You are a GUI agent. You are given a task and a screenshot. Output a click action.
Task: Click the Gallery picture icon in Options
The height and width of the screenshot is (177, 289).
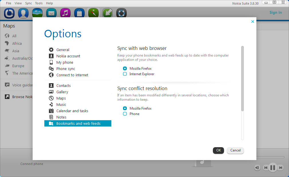tap(51, 92)
